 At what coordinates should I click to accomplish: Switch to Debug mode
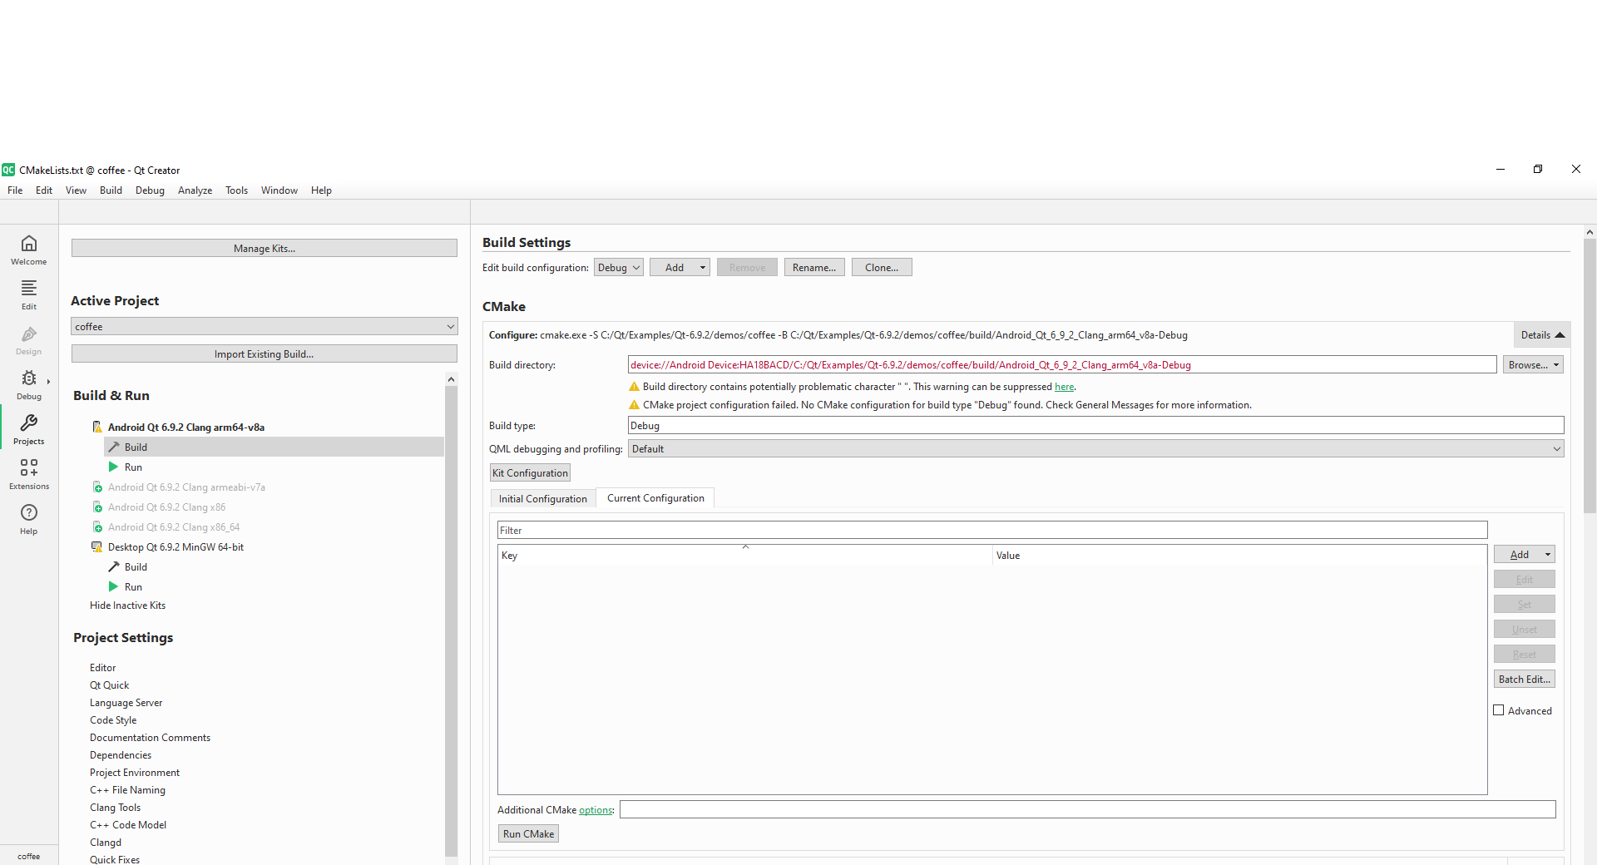(29, 383)
